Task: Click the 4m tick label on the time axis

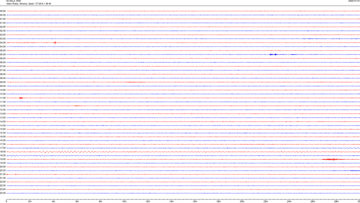Action: point(54,201)
